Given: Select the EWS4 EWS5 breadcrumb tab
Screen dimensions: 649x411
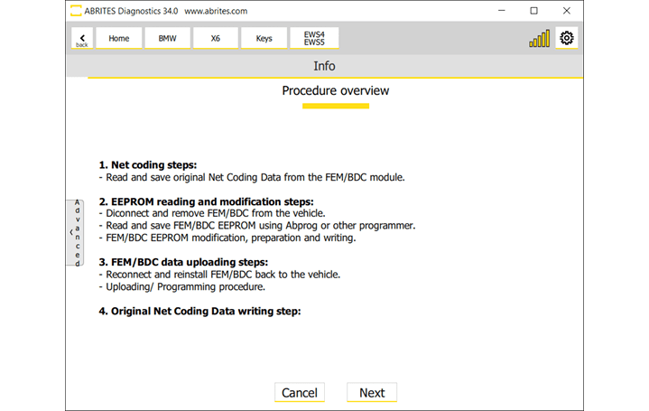Looking at the screenshot, I should click(314, 38).
